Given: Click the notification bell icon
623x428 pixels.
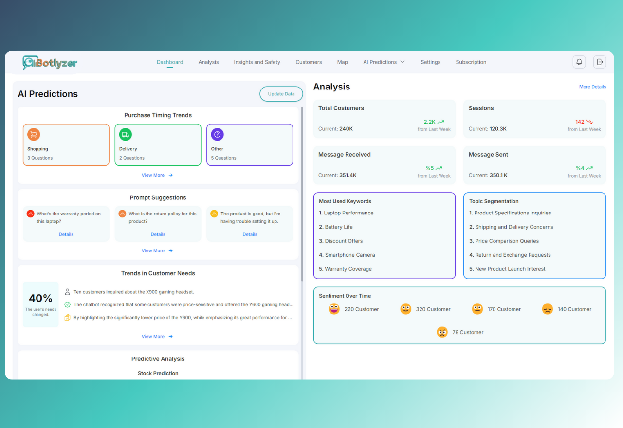Looking at the screenshot, I should tap(579, 62).
